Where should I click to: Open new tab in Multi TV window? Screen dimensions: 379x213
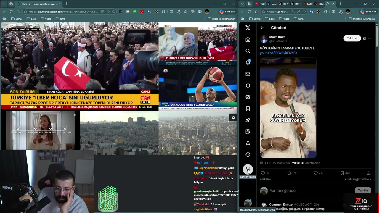point(66,4)
